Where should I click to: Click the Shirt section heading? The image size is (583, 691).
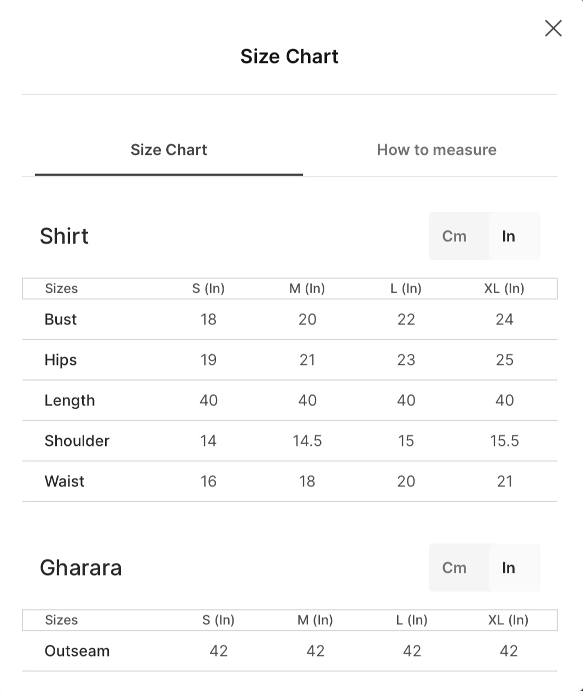click(64, 236)
